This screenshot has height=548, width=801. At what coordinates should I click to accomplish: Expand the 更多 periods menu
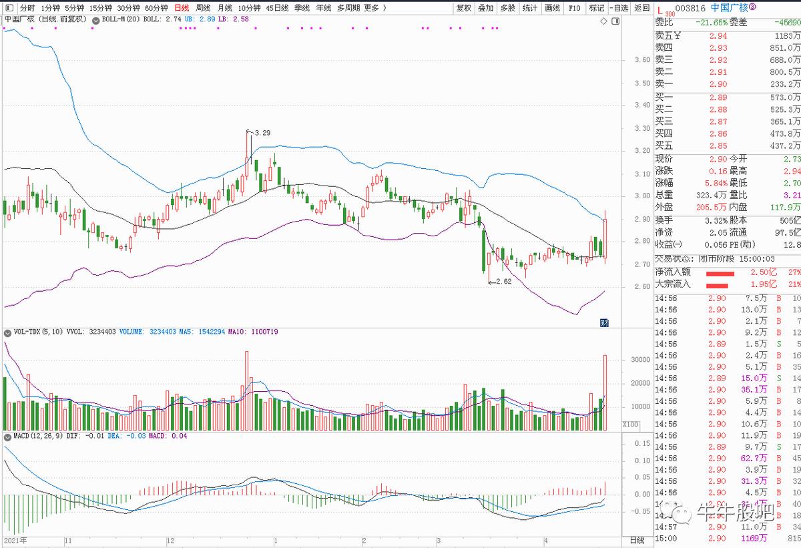click(x=374, y=8)
